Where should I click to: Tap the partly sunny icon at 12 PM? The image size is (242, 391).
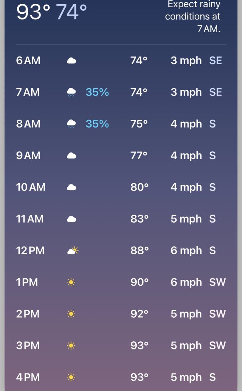tap(73, 250)
